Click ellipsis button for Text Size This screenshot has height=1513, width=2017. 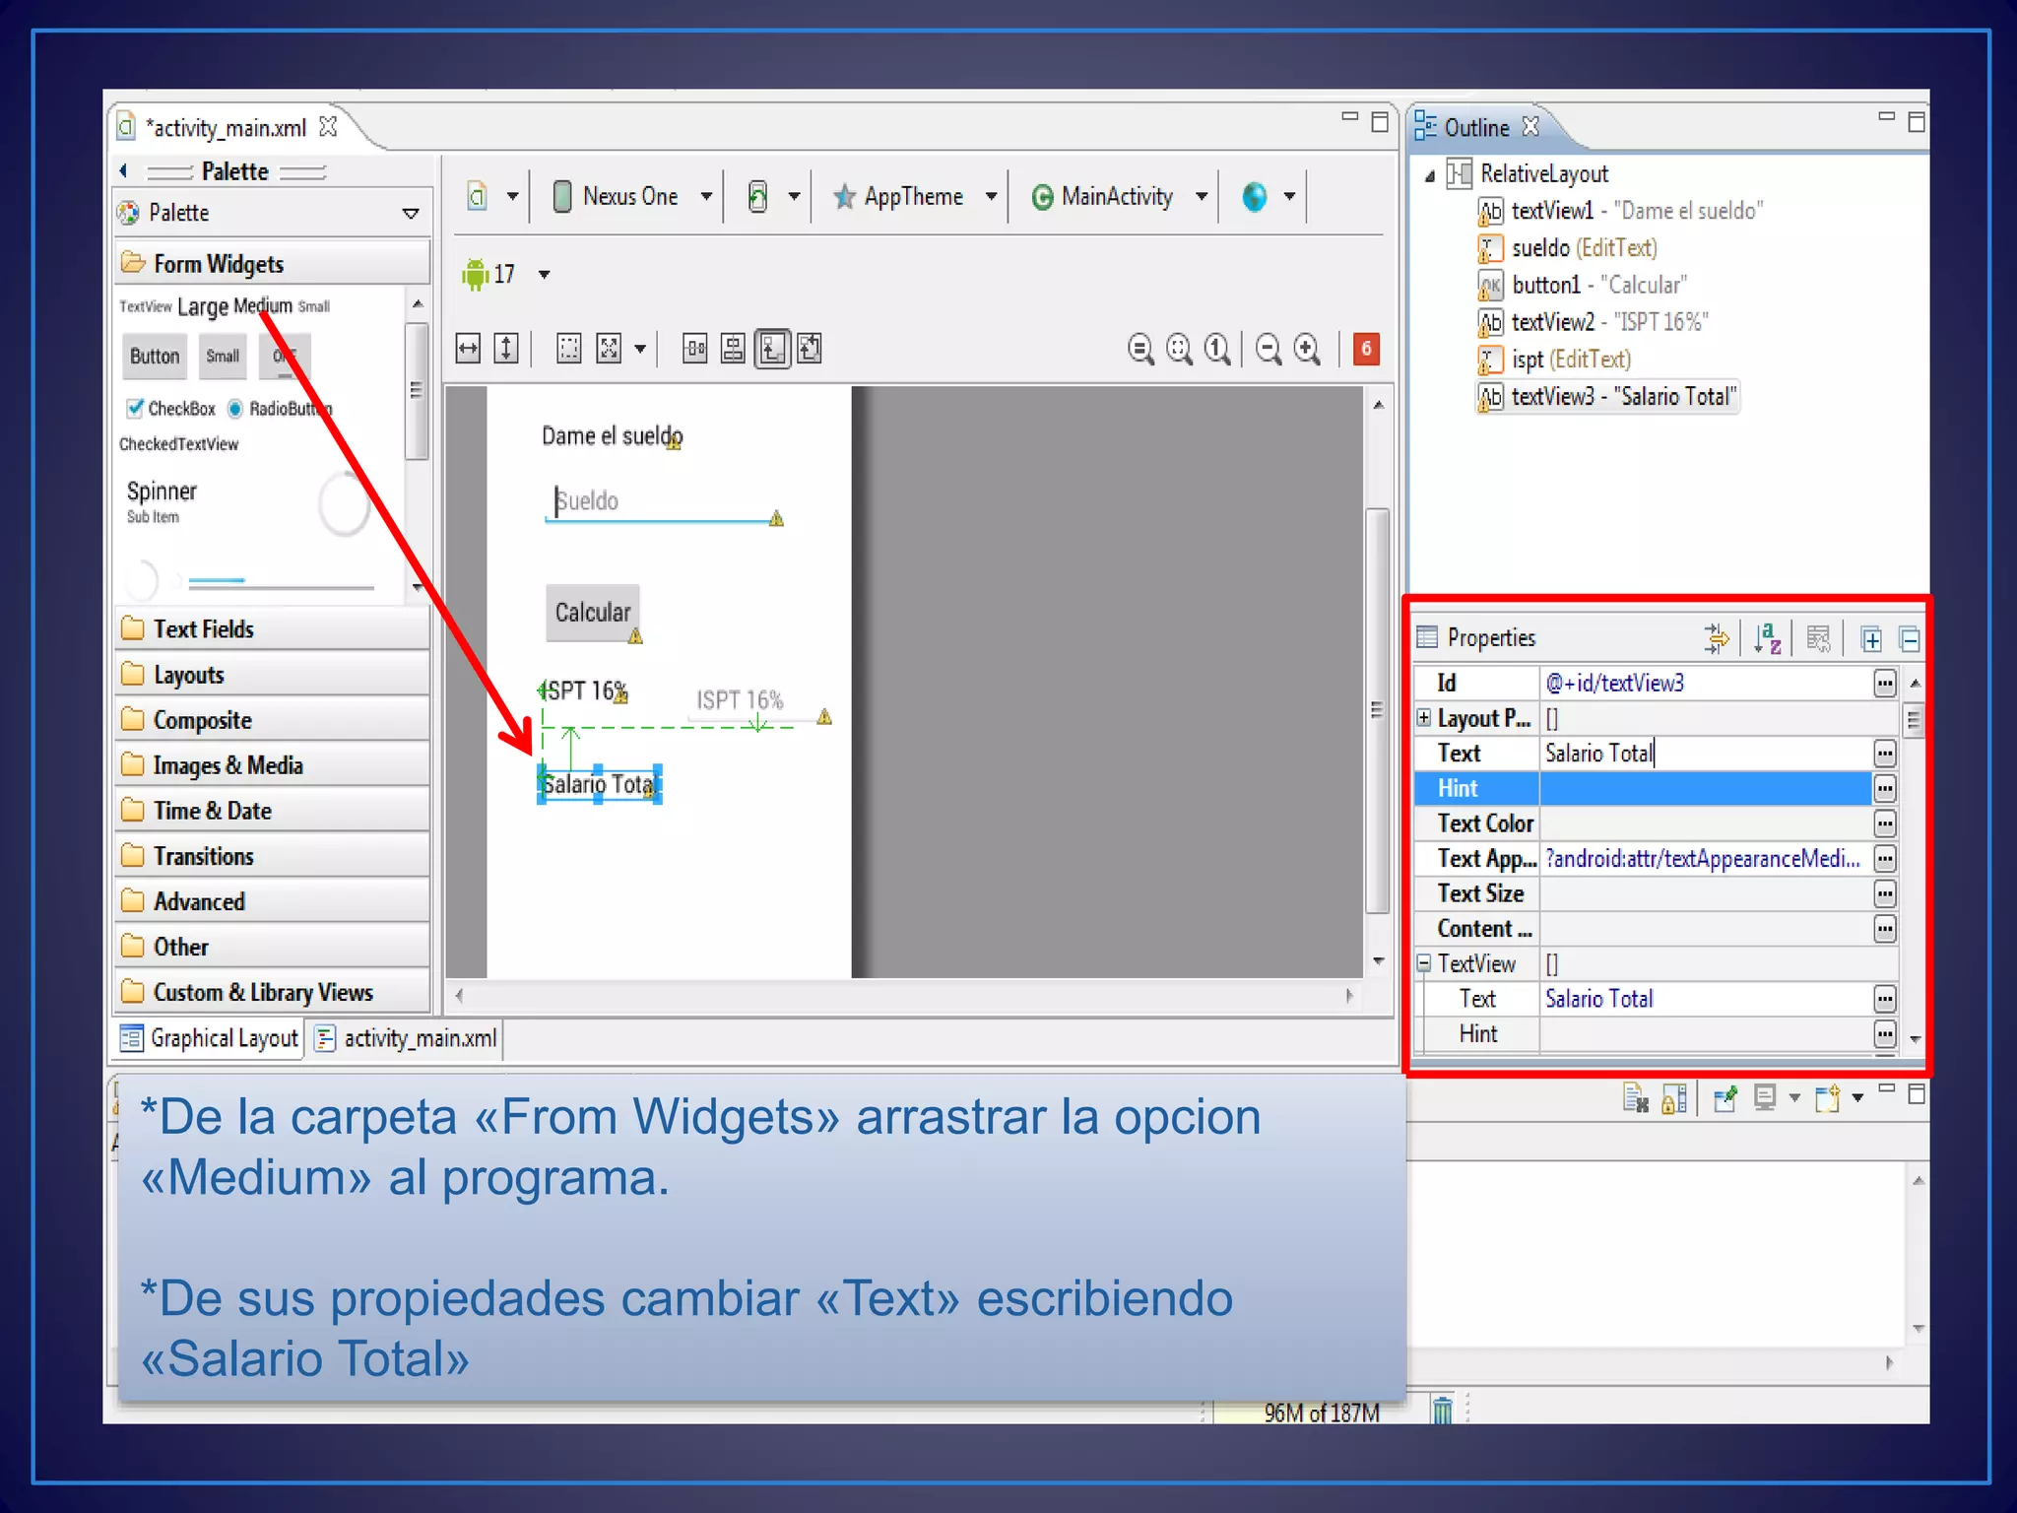point(1884,893)
